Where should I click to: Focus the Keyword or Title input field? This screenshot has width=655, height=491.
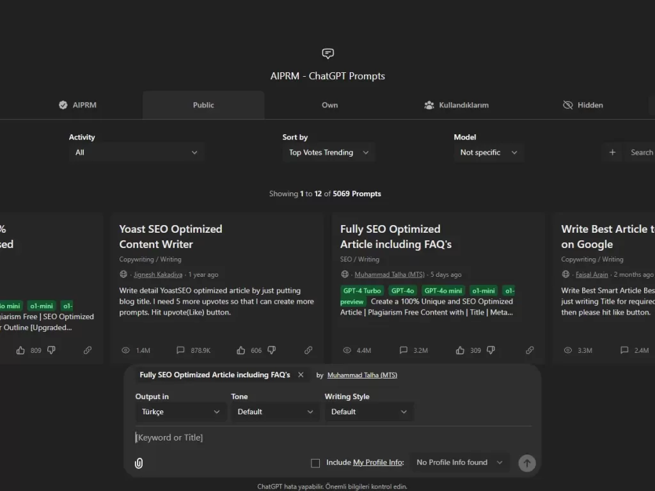[333, 437]
